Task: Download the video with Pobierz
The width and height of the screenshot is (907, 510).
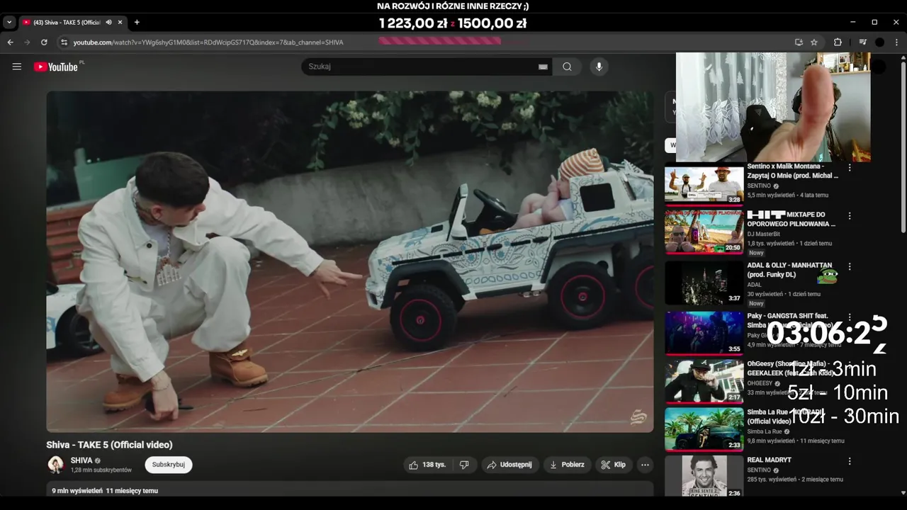Action: [x=567, y=465]
